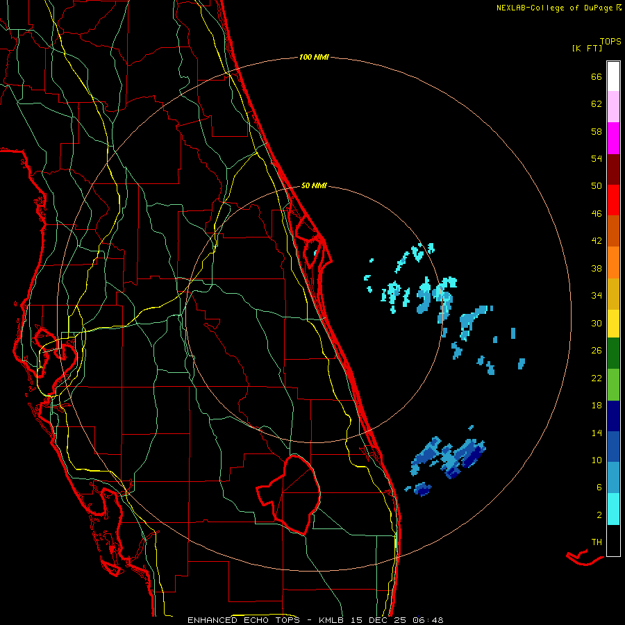Viewport: 625px width, 625px height.
Task: Click the 06:48 timestamp in caption
Action: pos(428,620)
